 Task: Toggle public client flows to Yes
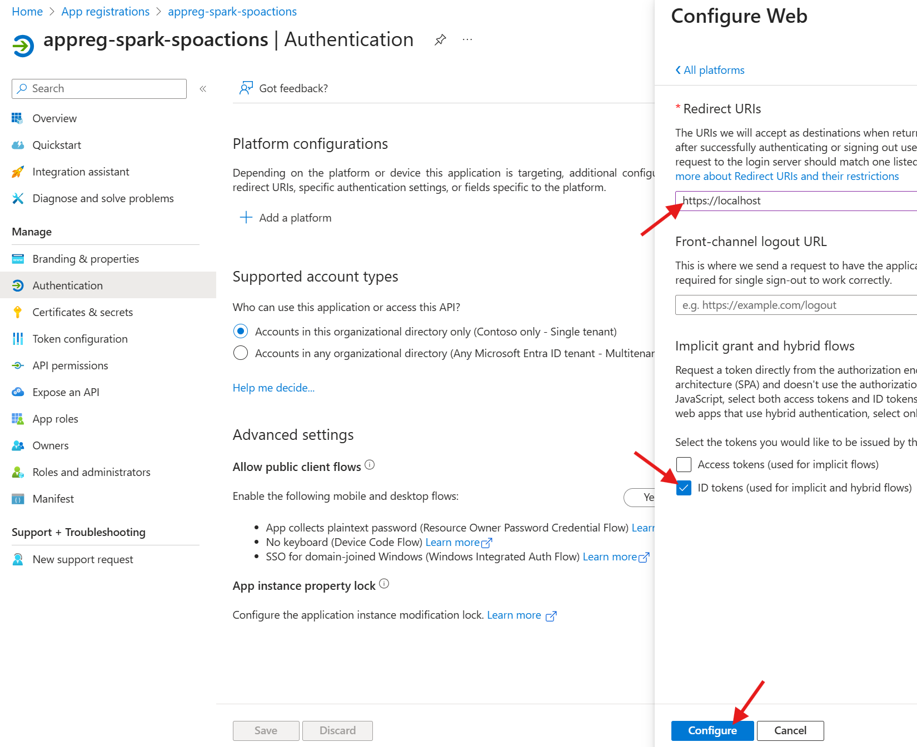click(x=645, y=497)
